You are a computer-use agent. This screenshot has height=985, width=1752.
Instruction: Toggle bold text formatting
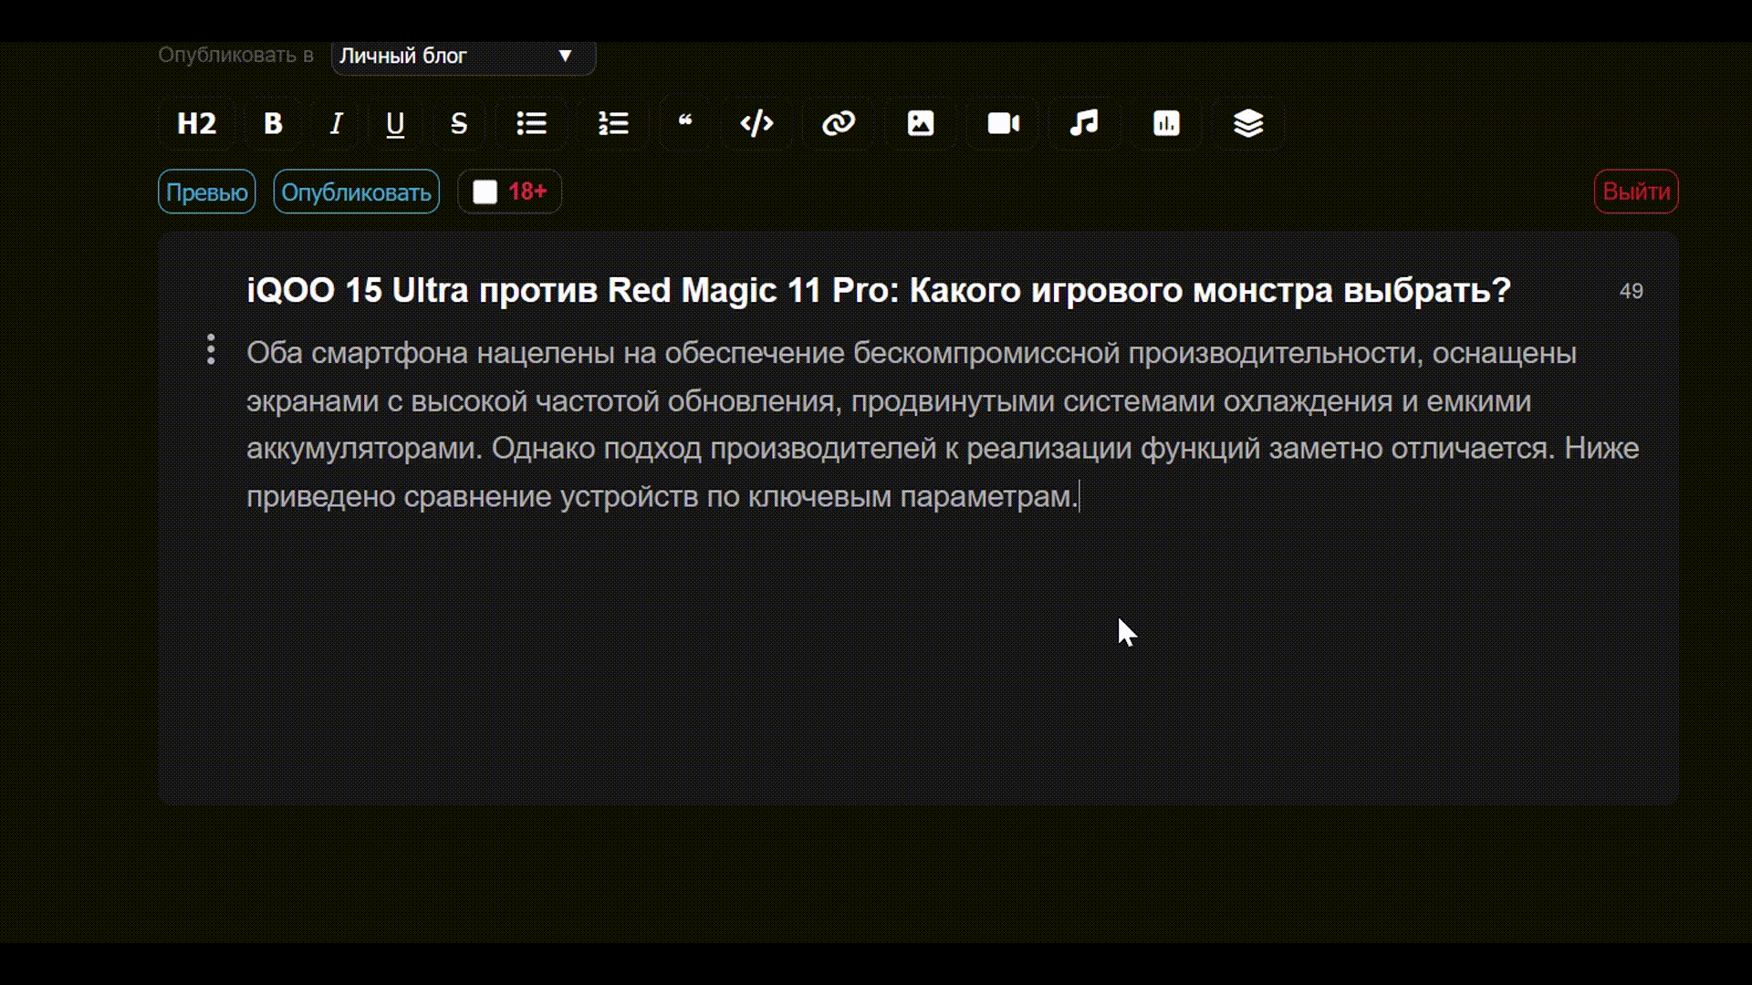pos(273,123)
